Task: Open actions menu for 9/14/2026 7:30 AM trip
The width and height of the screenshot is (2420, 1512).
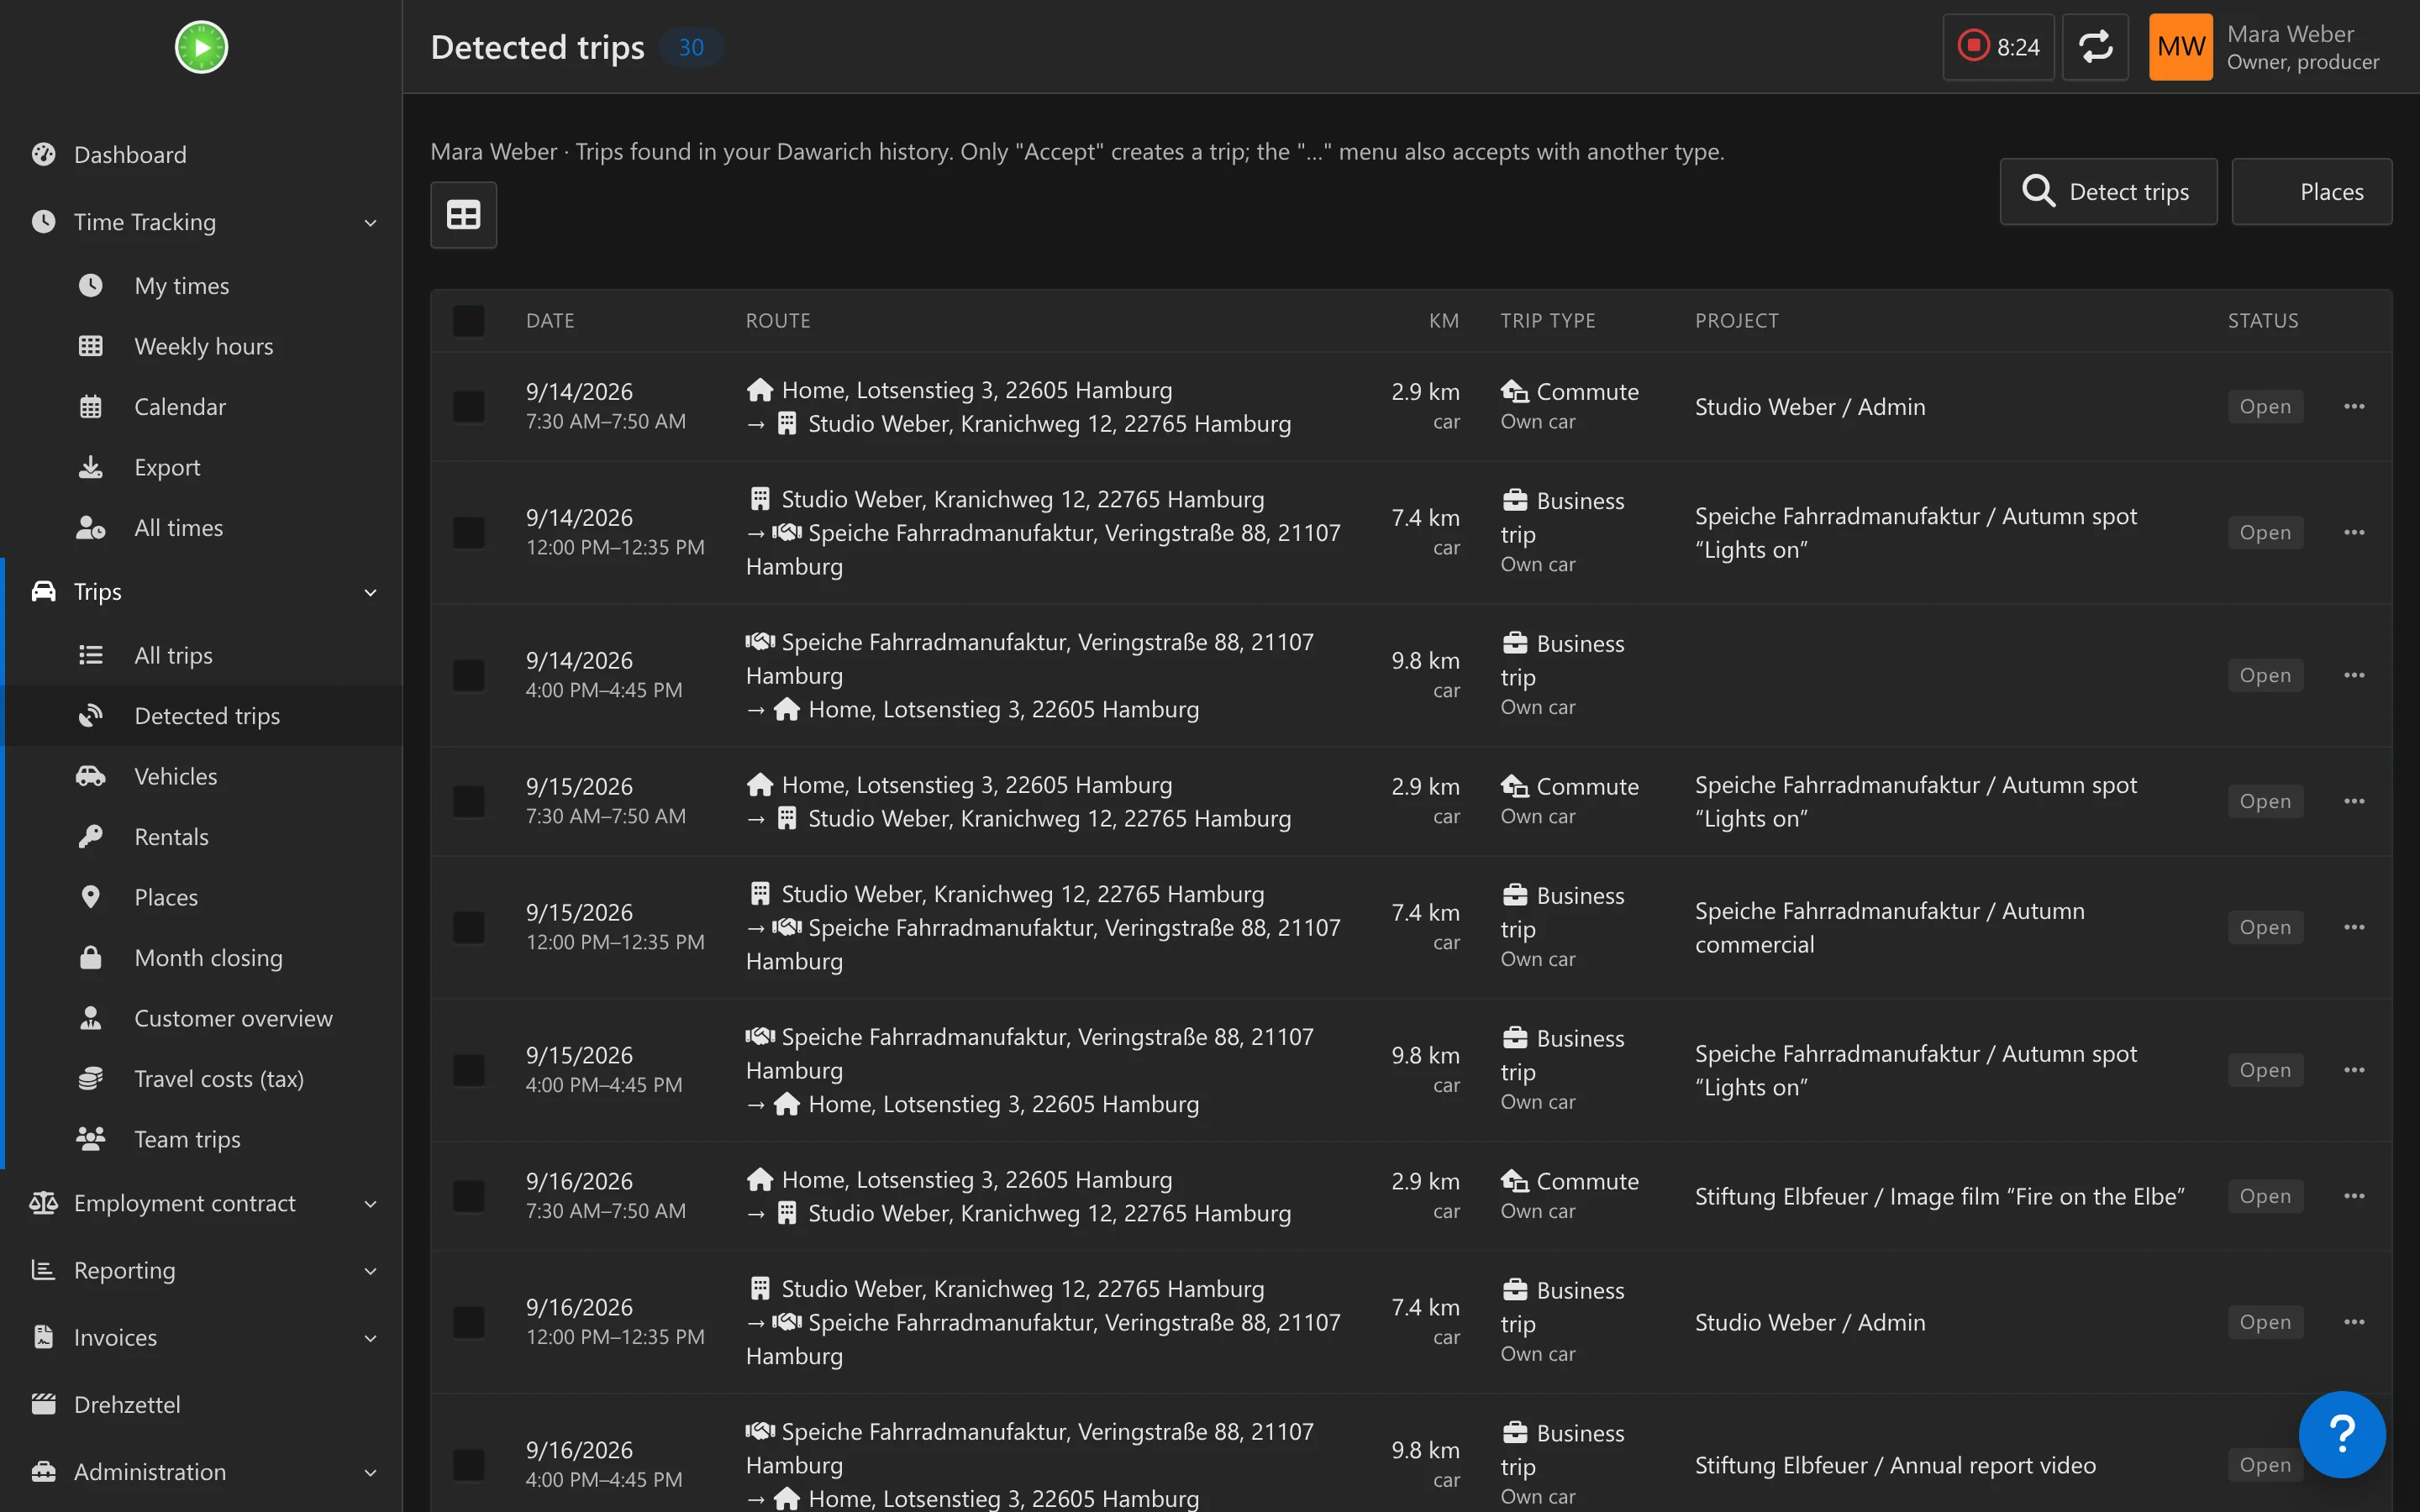Action: pyautogui.click(x=2354, y=406)
